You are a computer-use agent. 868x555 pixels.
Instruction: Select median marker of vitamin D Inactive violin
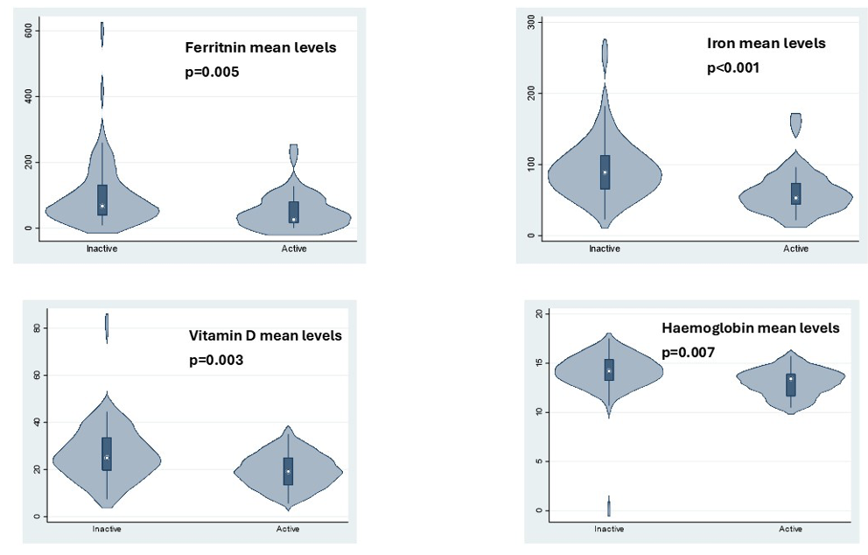pyautogui.click(x=107, y=457)
